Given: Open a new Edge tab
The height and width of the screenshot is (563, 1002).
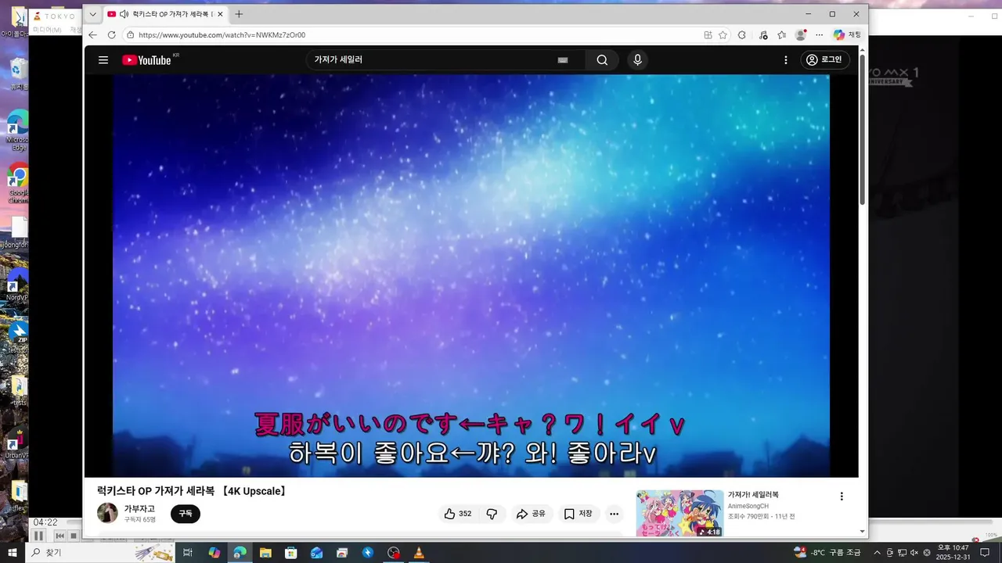Looking at the screenshot, I should tap(239, 14).
